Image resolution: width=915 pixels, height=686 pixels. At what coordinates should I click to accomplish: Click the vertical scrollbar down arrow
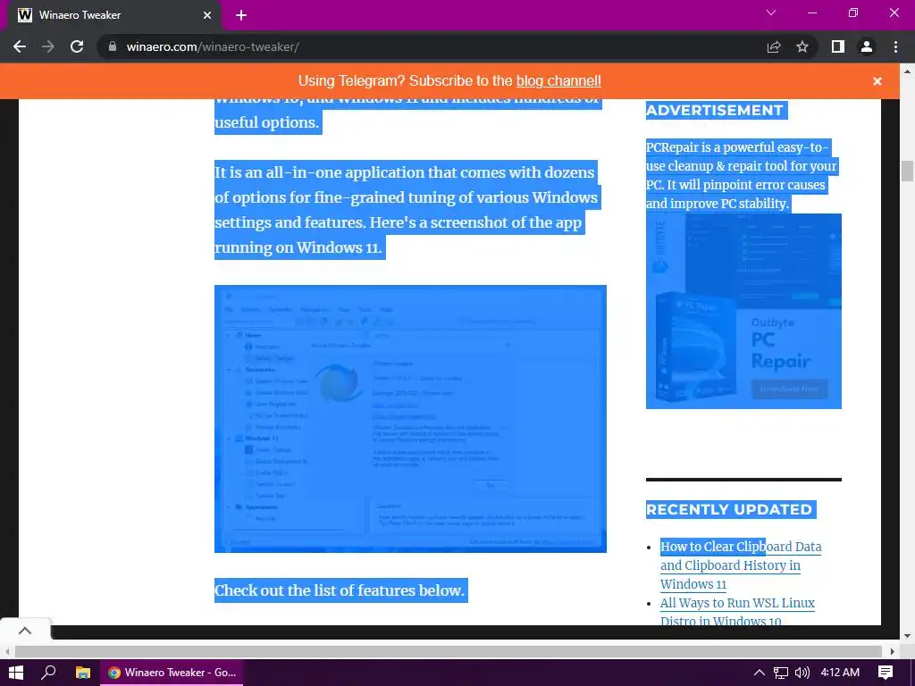907,635
